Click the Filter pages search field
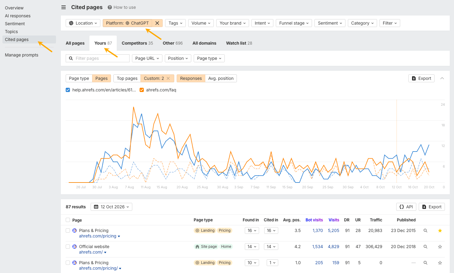Image resolution: width=454 pixels, height=273 pixels. click(x=98, y=58)
